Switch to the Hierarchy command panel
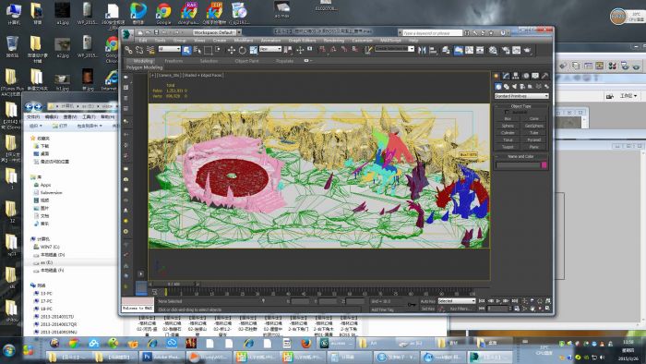The height and width of the screenshot is (364, 646). [515, 76]
